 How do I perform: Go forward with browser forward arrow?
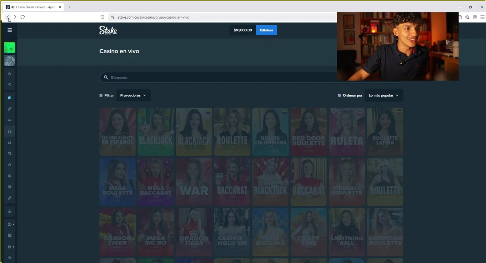[x=15, y=17]
